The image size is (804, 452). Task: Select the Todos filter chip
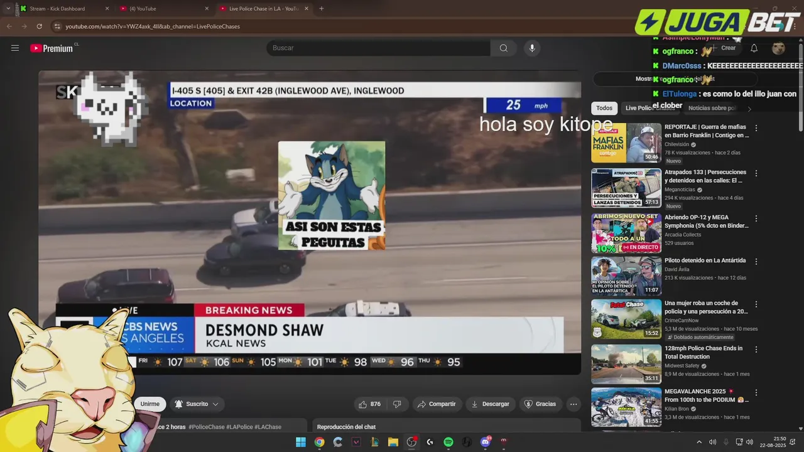[x=604, y=108]
